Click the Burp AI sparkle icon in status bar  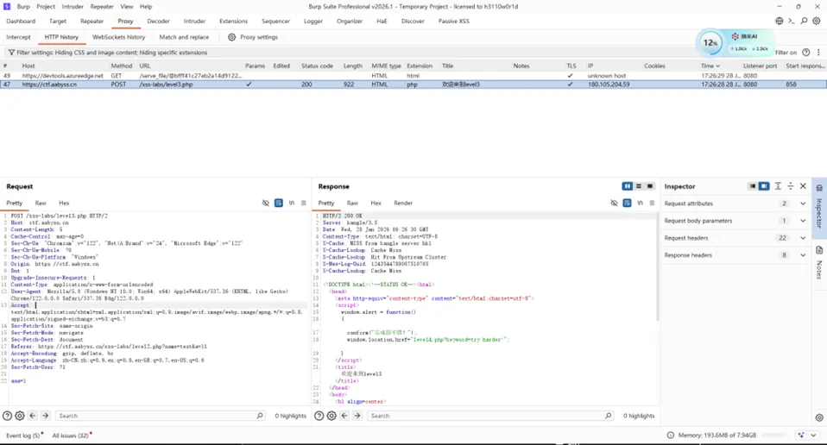pyautogui.click(x=801, y=435)
